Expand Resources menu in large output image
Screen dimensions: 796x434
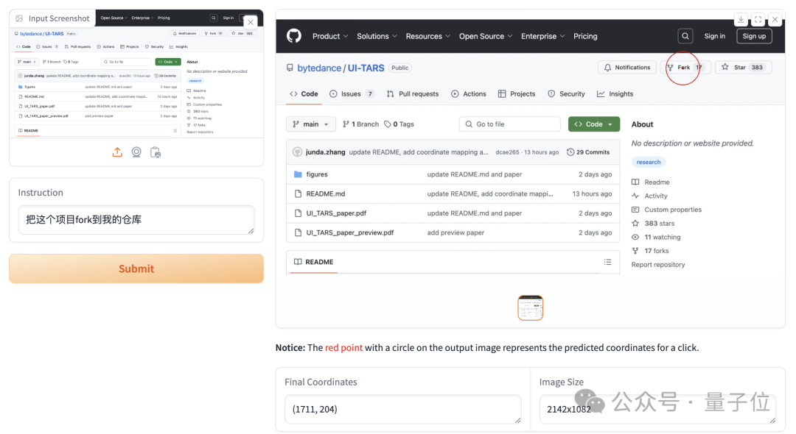pyautogui.click(x=428, y=36)
